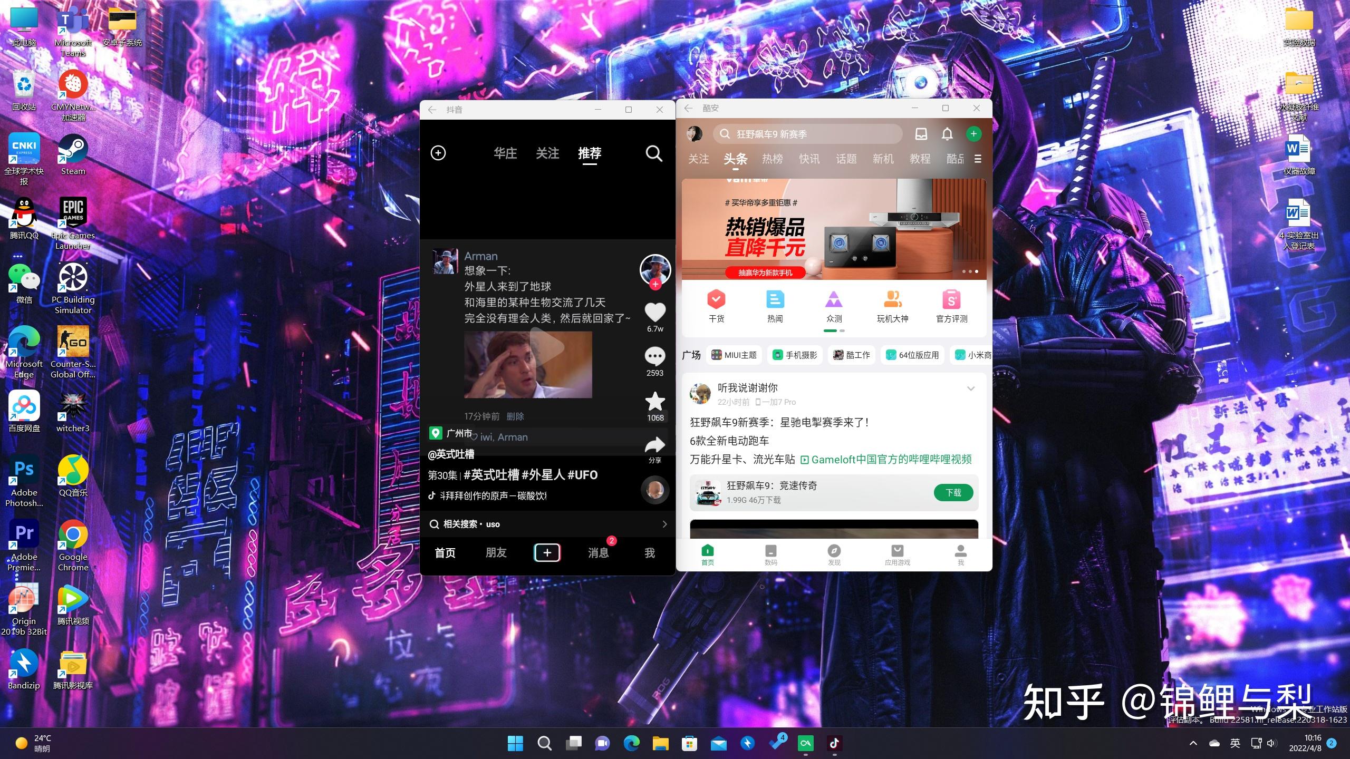Tap the create plus button in Douyin bottom bar
This screenshot has height=759, width=1350.
[x=547, y=552]
